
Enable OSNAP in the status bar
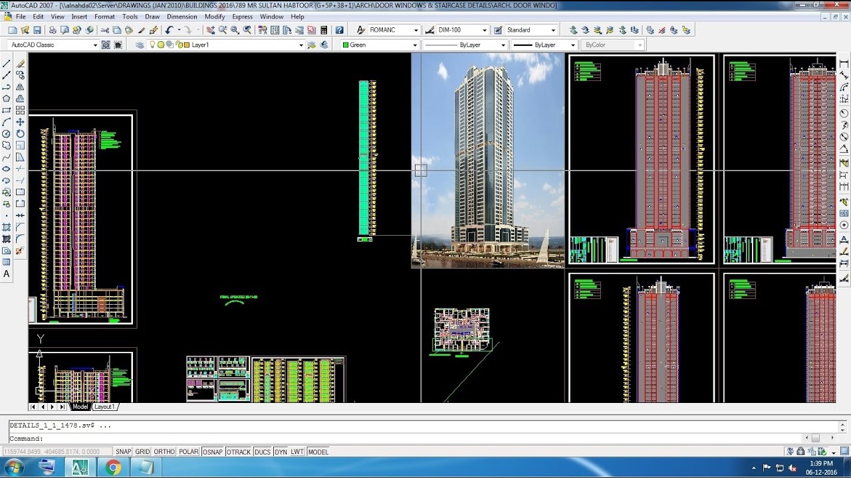(x=213, y=451)
